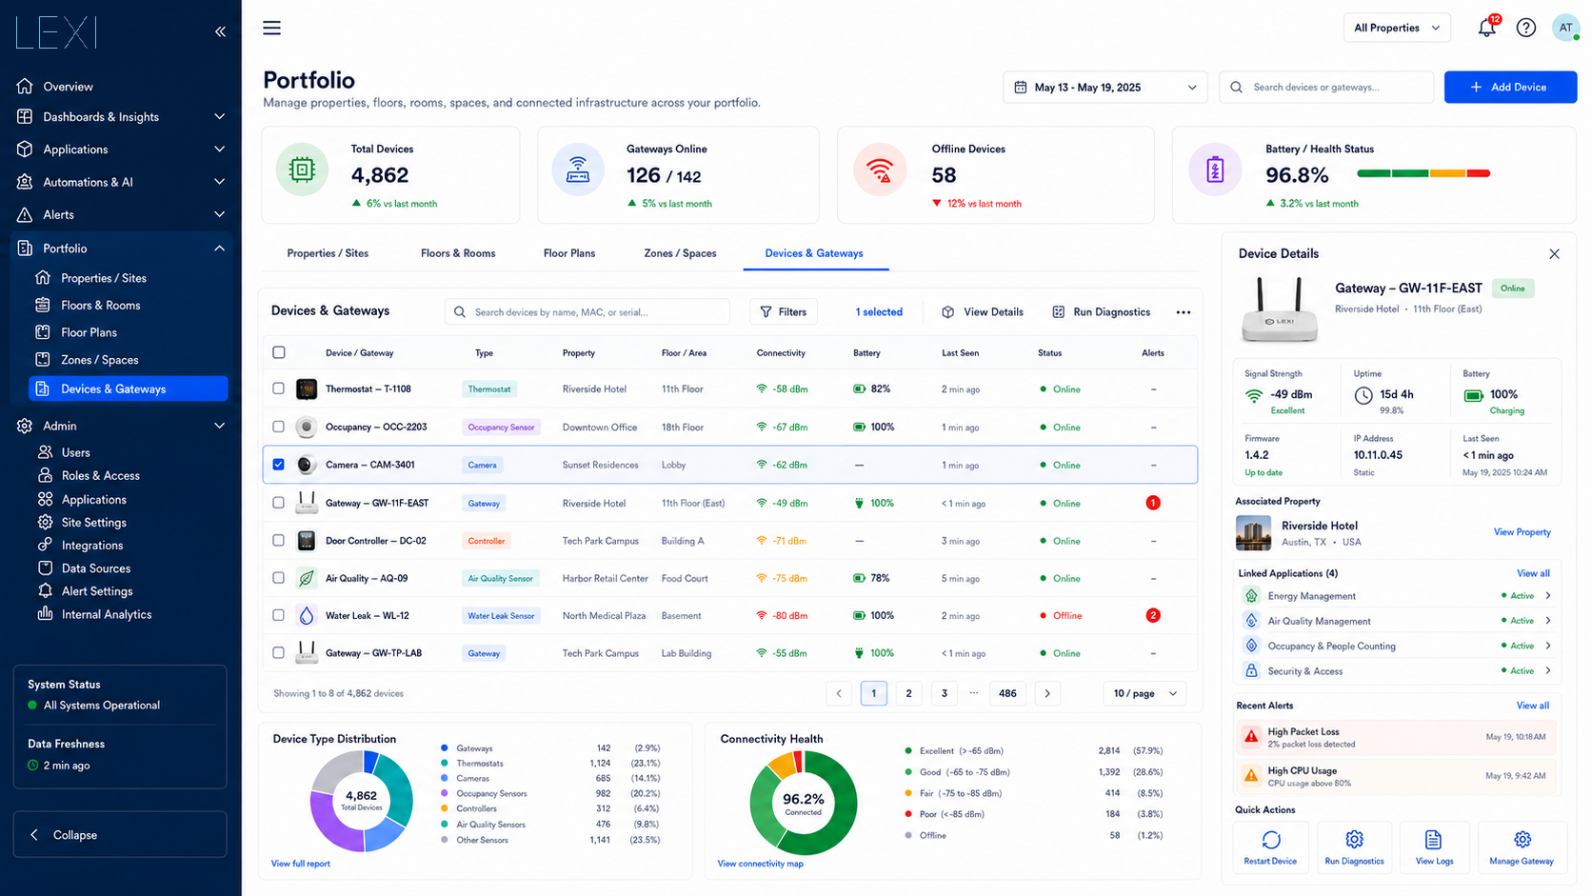Click the battery health status color bar
The image size is (1592, 896).
(1423, 173)
